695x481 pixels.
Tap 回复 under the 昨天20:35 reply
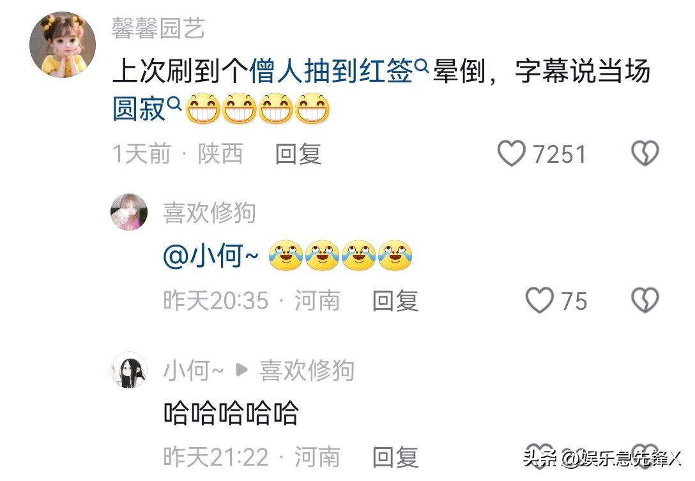point(395,301)
